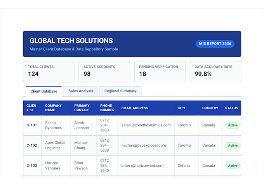Click the Status column header
Image resolution: width=264 pixels, height=178 pixels.
[x=231, y=108]
